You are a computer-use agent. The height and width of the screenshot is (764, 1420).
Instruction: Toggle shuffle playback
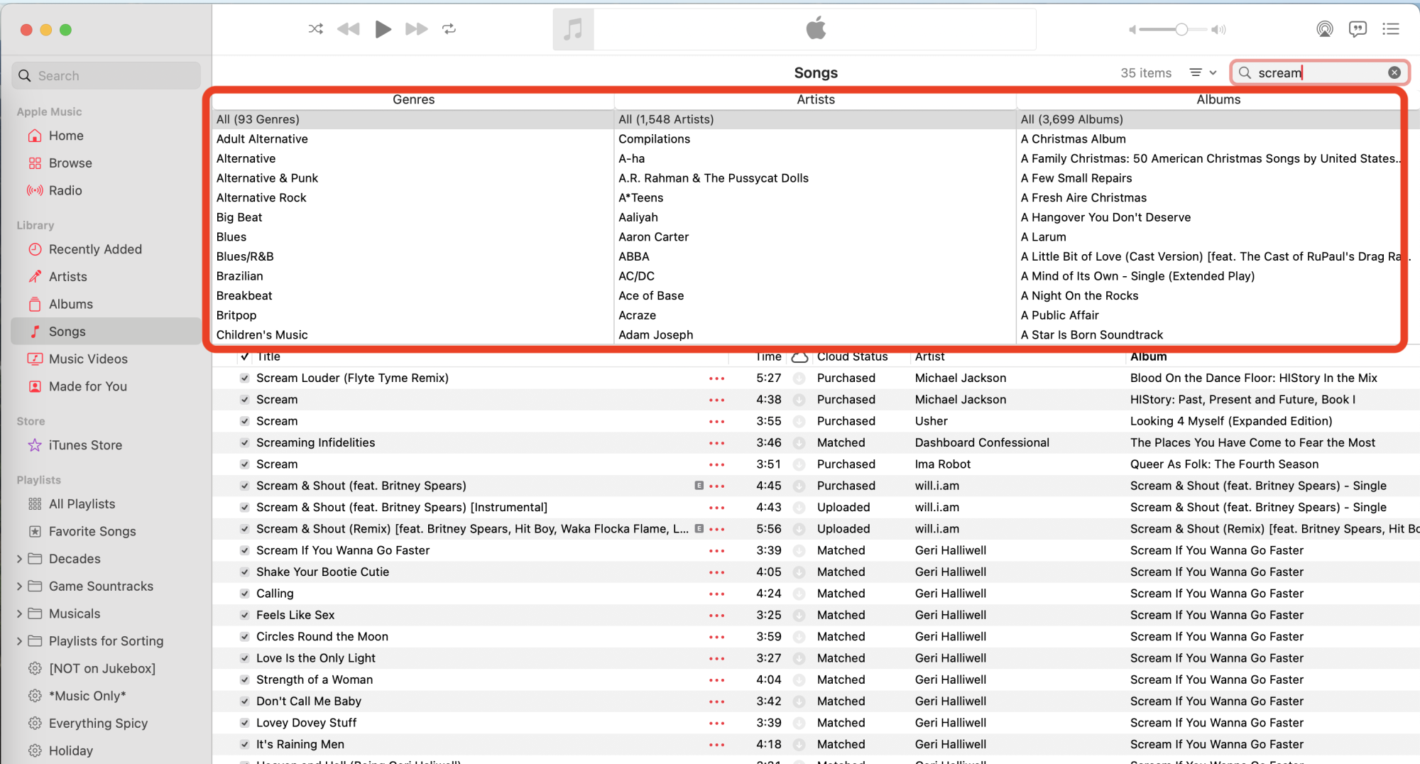pos(316,29)
